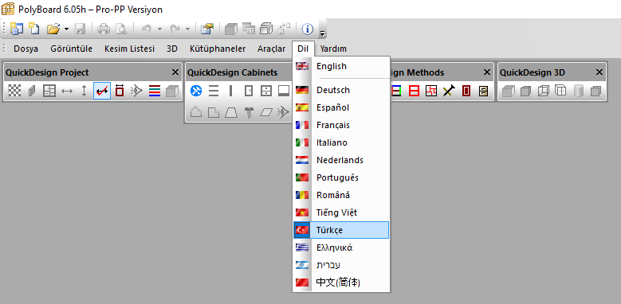Select the highlighted Türkçe language
621x304 pixels.
tap(341, 230)
